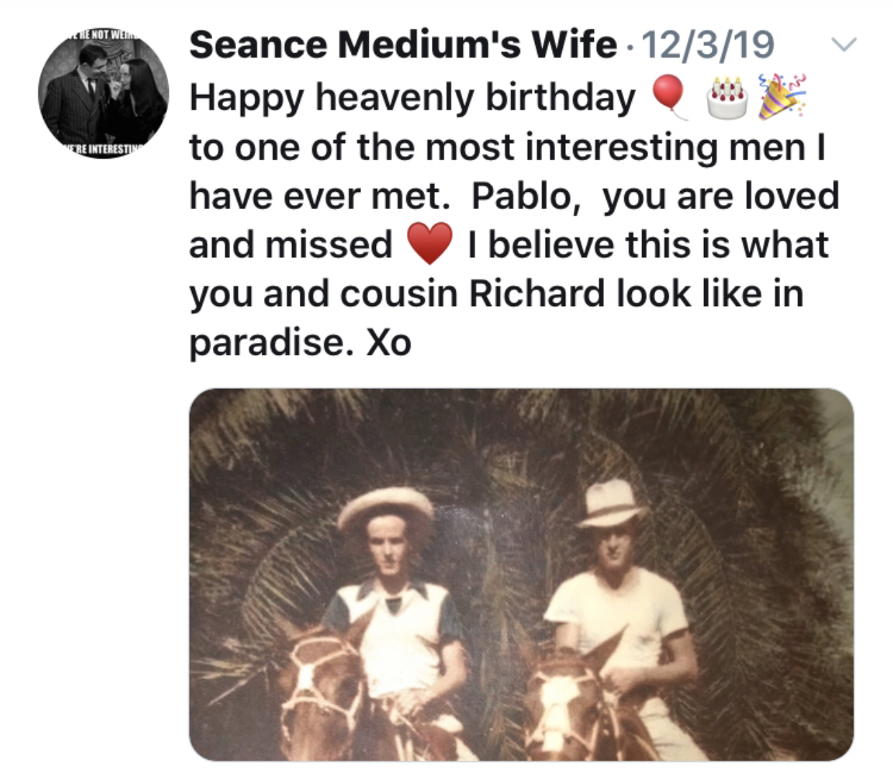Click the red heart emoji
Screen dimensions: 893x769
[430, 243]
